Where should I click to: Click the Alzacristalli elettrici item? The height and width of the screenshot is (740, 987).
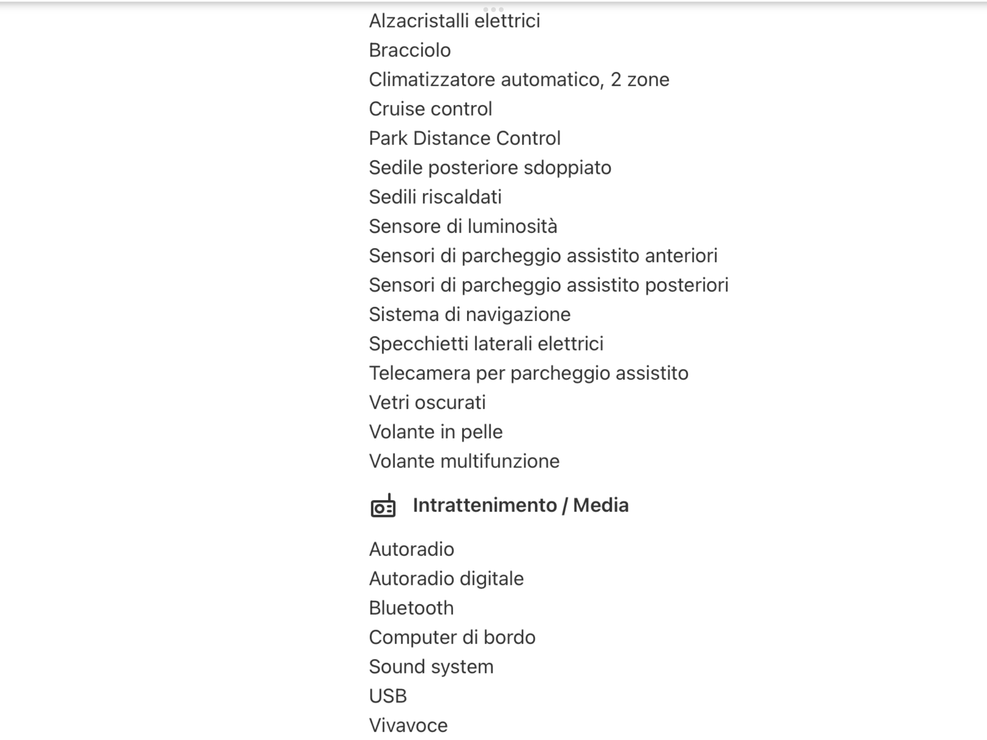454,21
